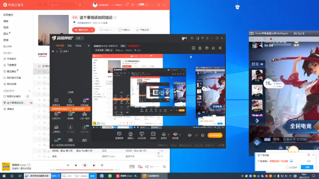Click the red Play All button

82,30
